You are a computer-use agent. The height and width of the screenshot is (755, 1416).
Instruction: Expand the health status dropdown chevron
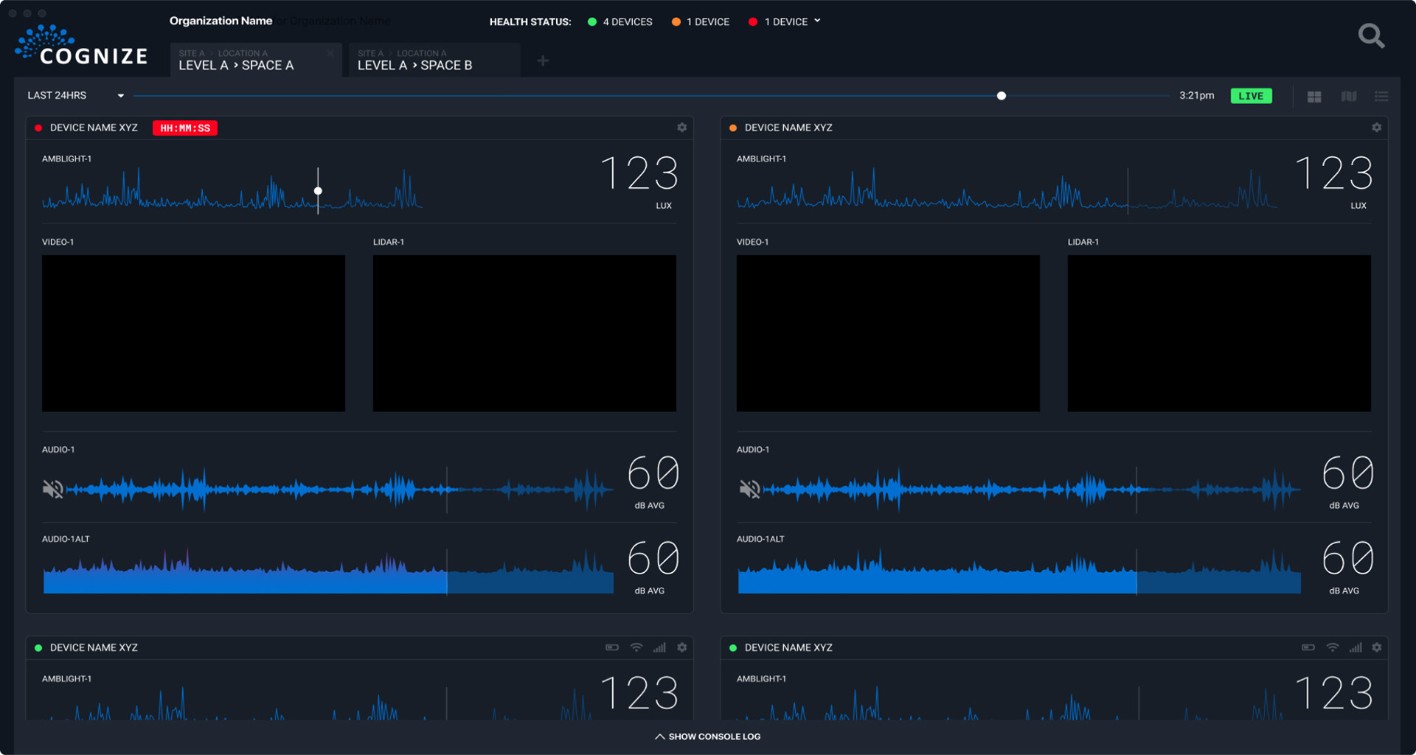(x=817, y=21)
